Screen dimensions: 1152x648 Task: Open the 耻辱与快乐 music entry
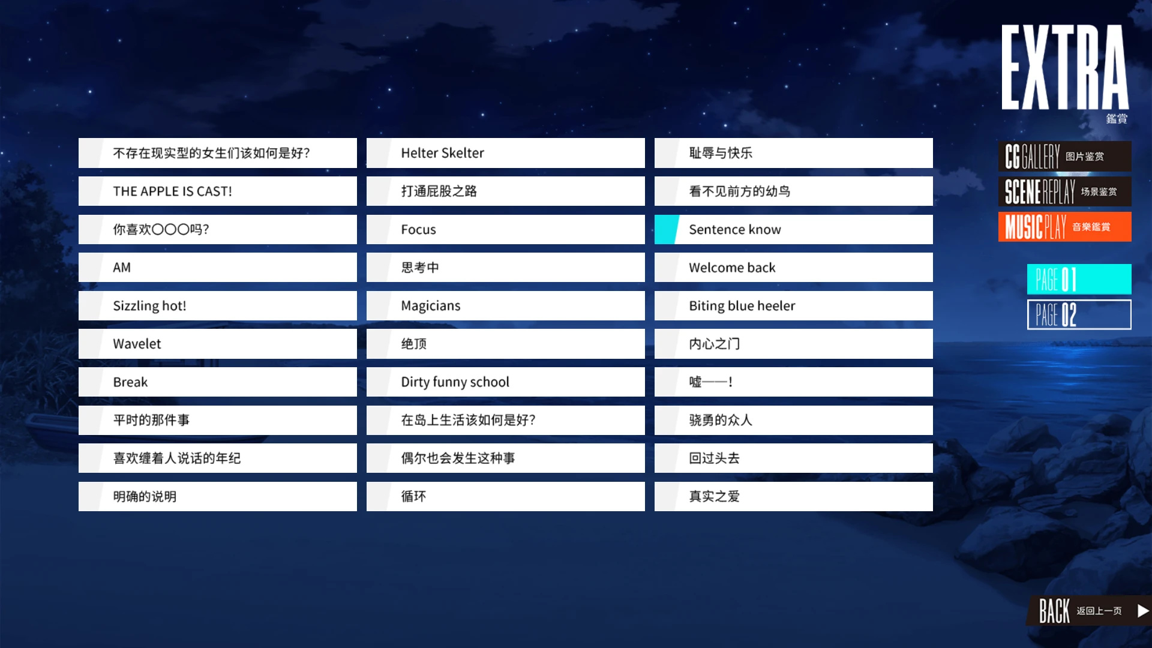click(x=794, y=152)
